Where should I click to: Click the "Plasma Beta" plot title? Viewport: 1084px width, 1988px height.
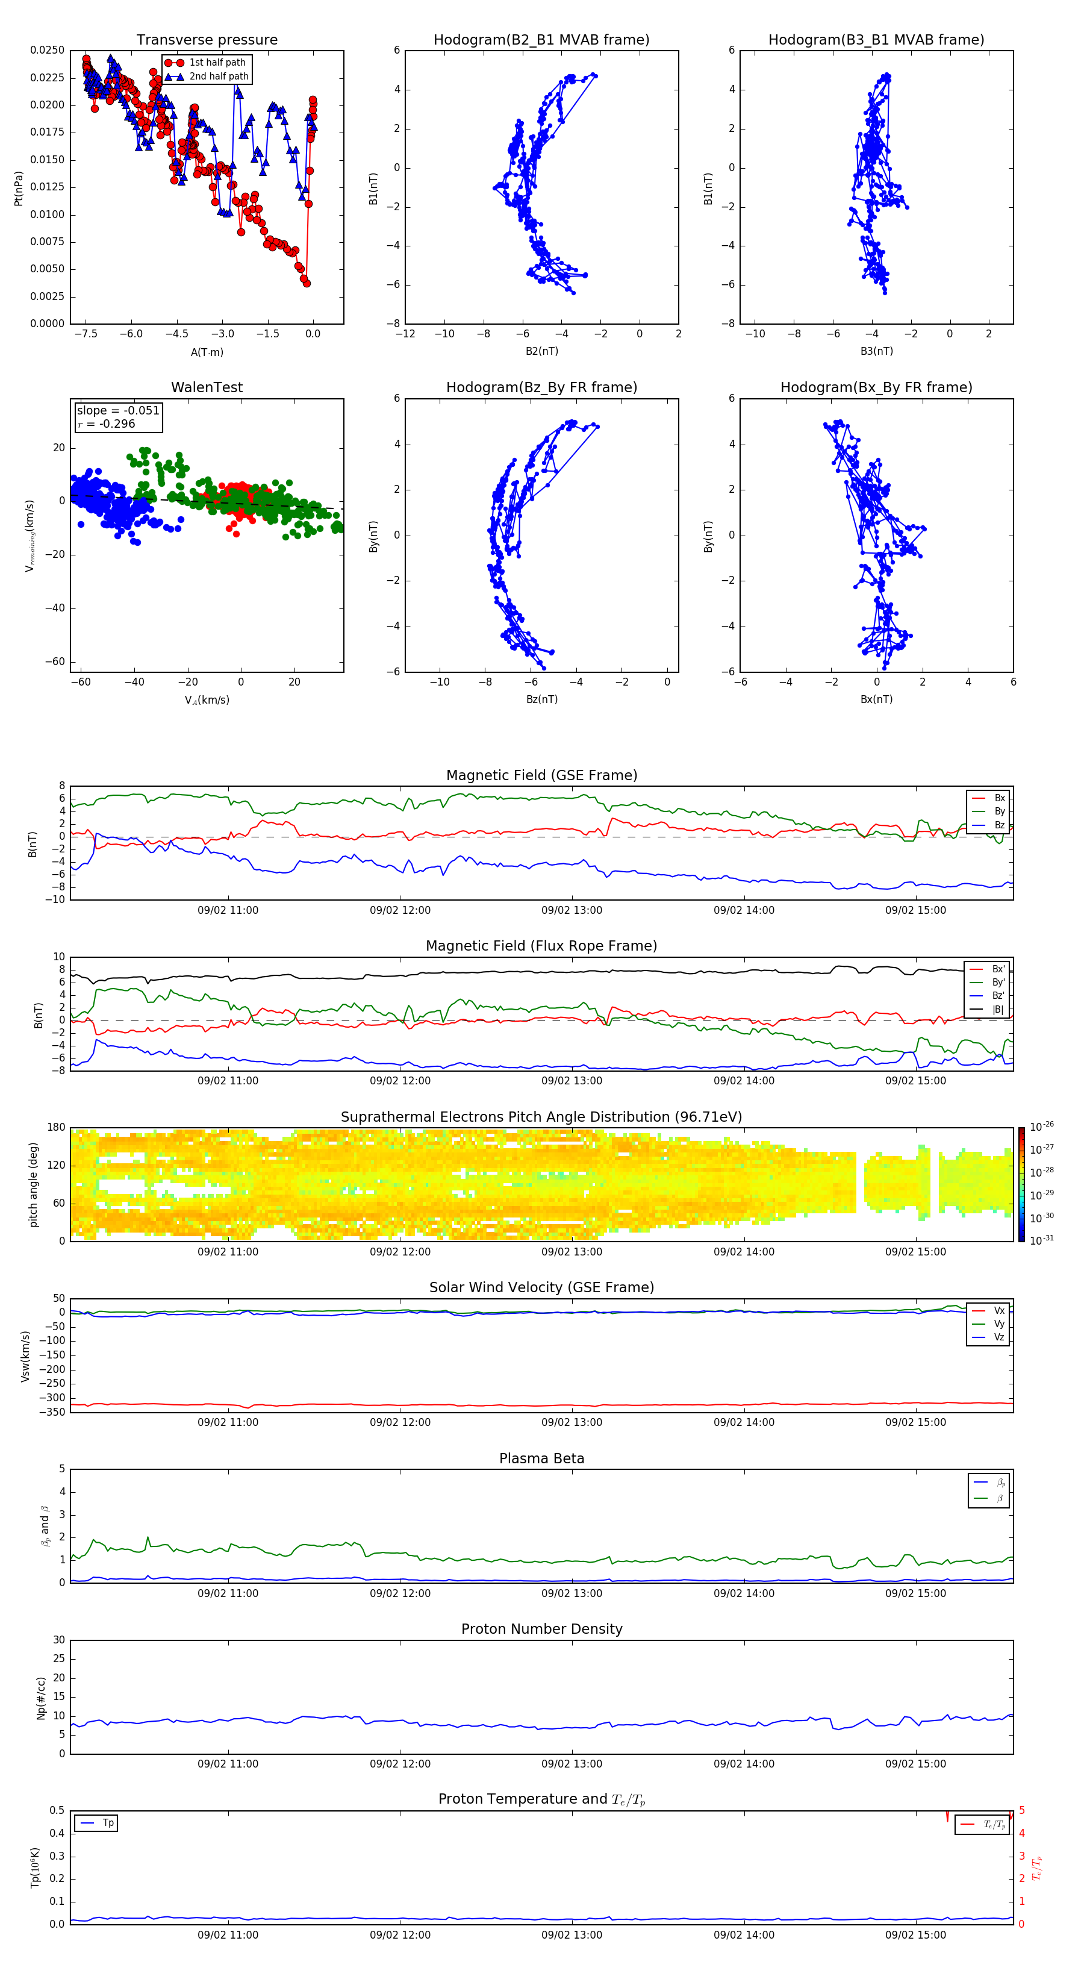[x=541, y=1458]
